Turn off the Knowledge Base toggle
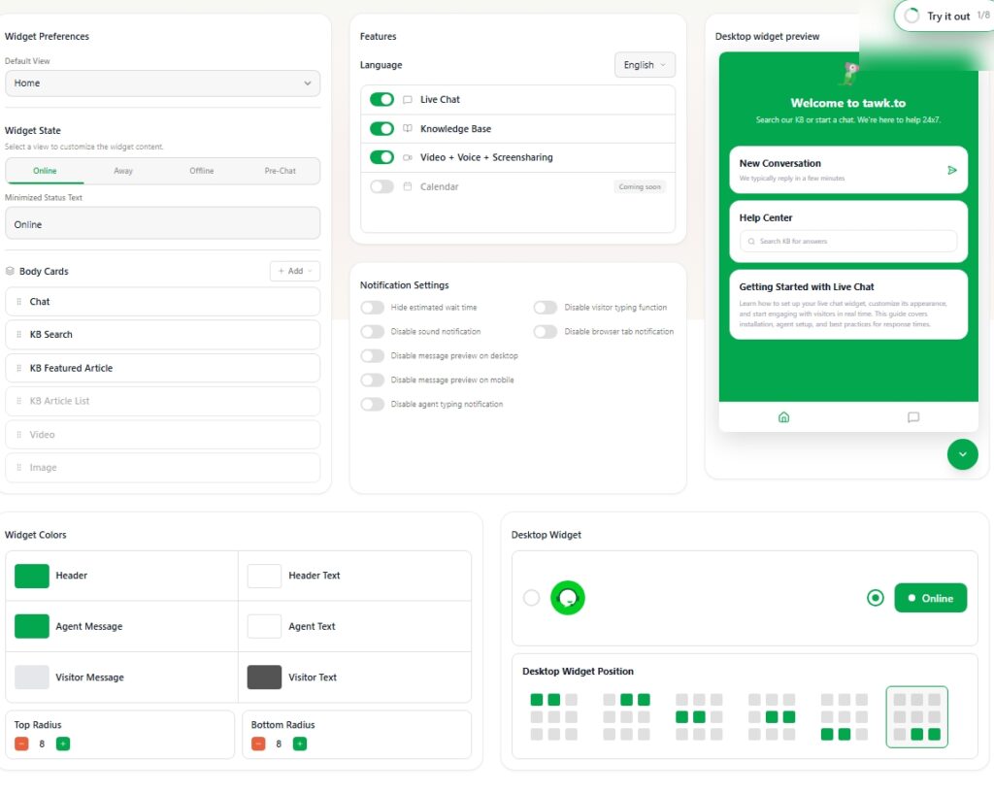 coord(381,129)
